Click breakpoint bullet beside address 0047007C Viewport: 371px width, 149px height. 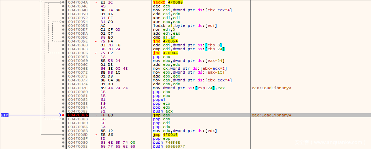[63, 88]
